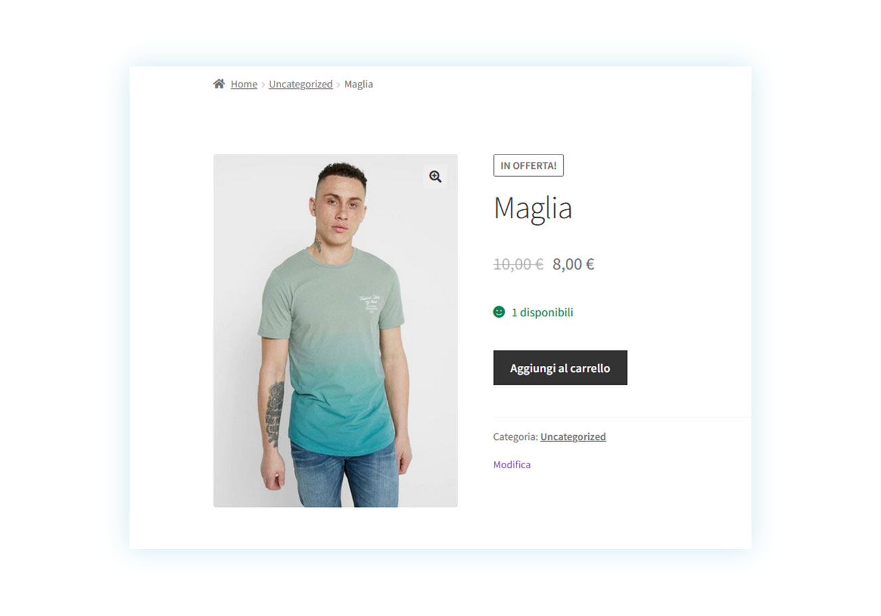Viewport: 881px width, 616px height.
Task: Click the chevron between Home and Uncategorized
Action: pos(263,85)
